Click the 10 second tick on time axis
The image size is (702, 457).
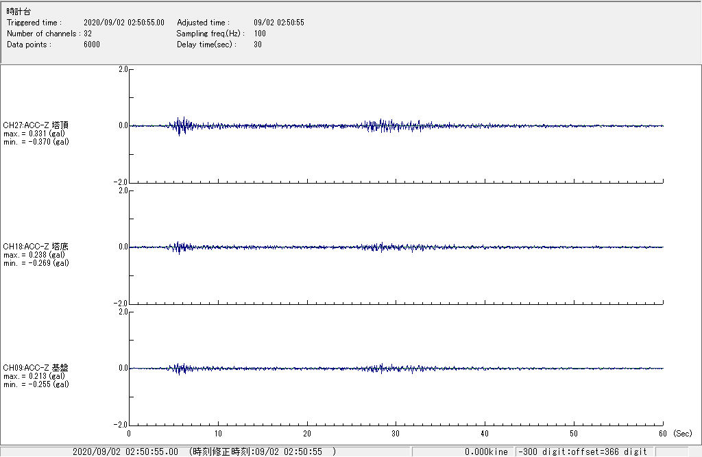pos(218,434)
